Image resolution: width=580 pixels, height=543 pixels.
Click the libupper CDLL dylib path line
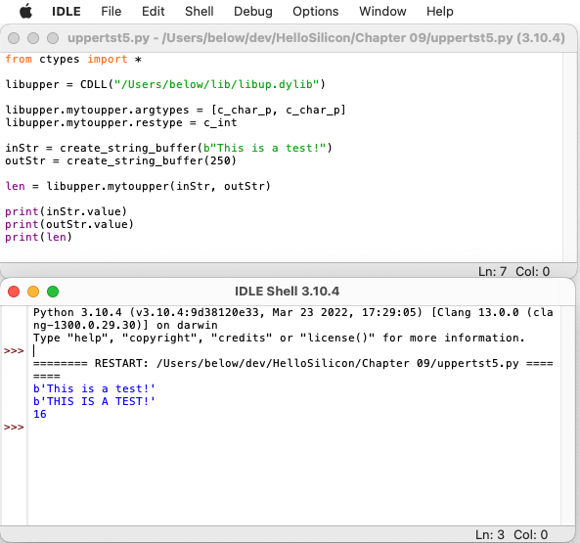pos(165,84)
